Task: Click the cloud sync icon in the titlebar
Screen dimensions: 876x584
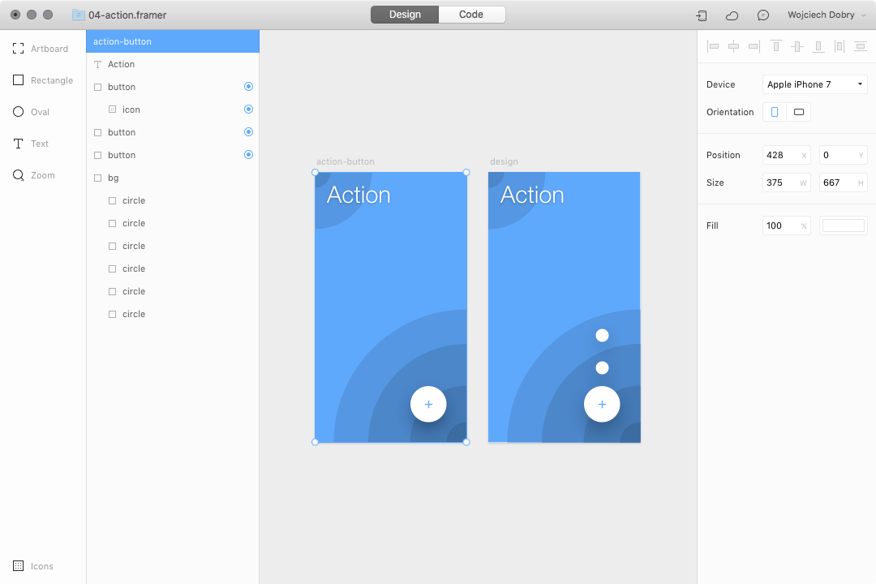Action: point(731,15)
